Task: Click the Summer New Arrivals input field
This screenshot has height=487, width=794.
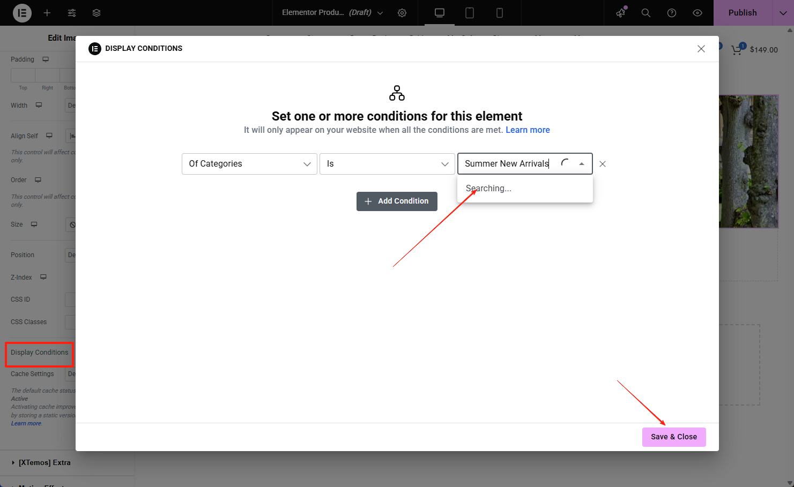Action: pyautogui.click(x=509, y=163)
